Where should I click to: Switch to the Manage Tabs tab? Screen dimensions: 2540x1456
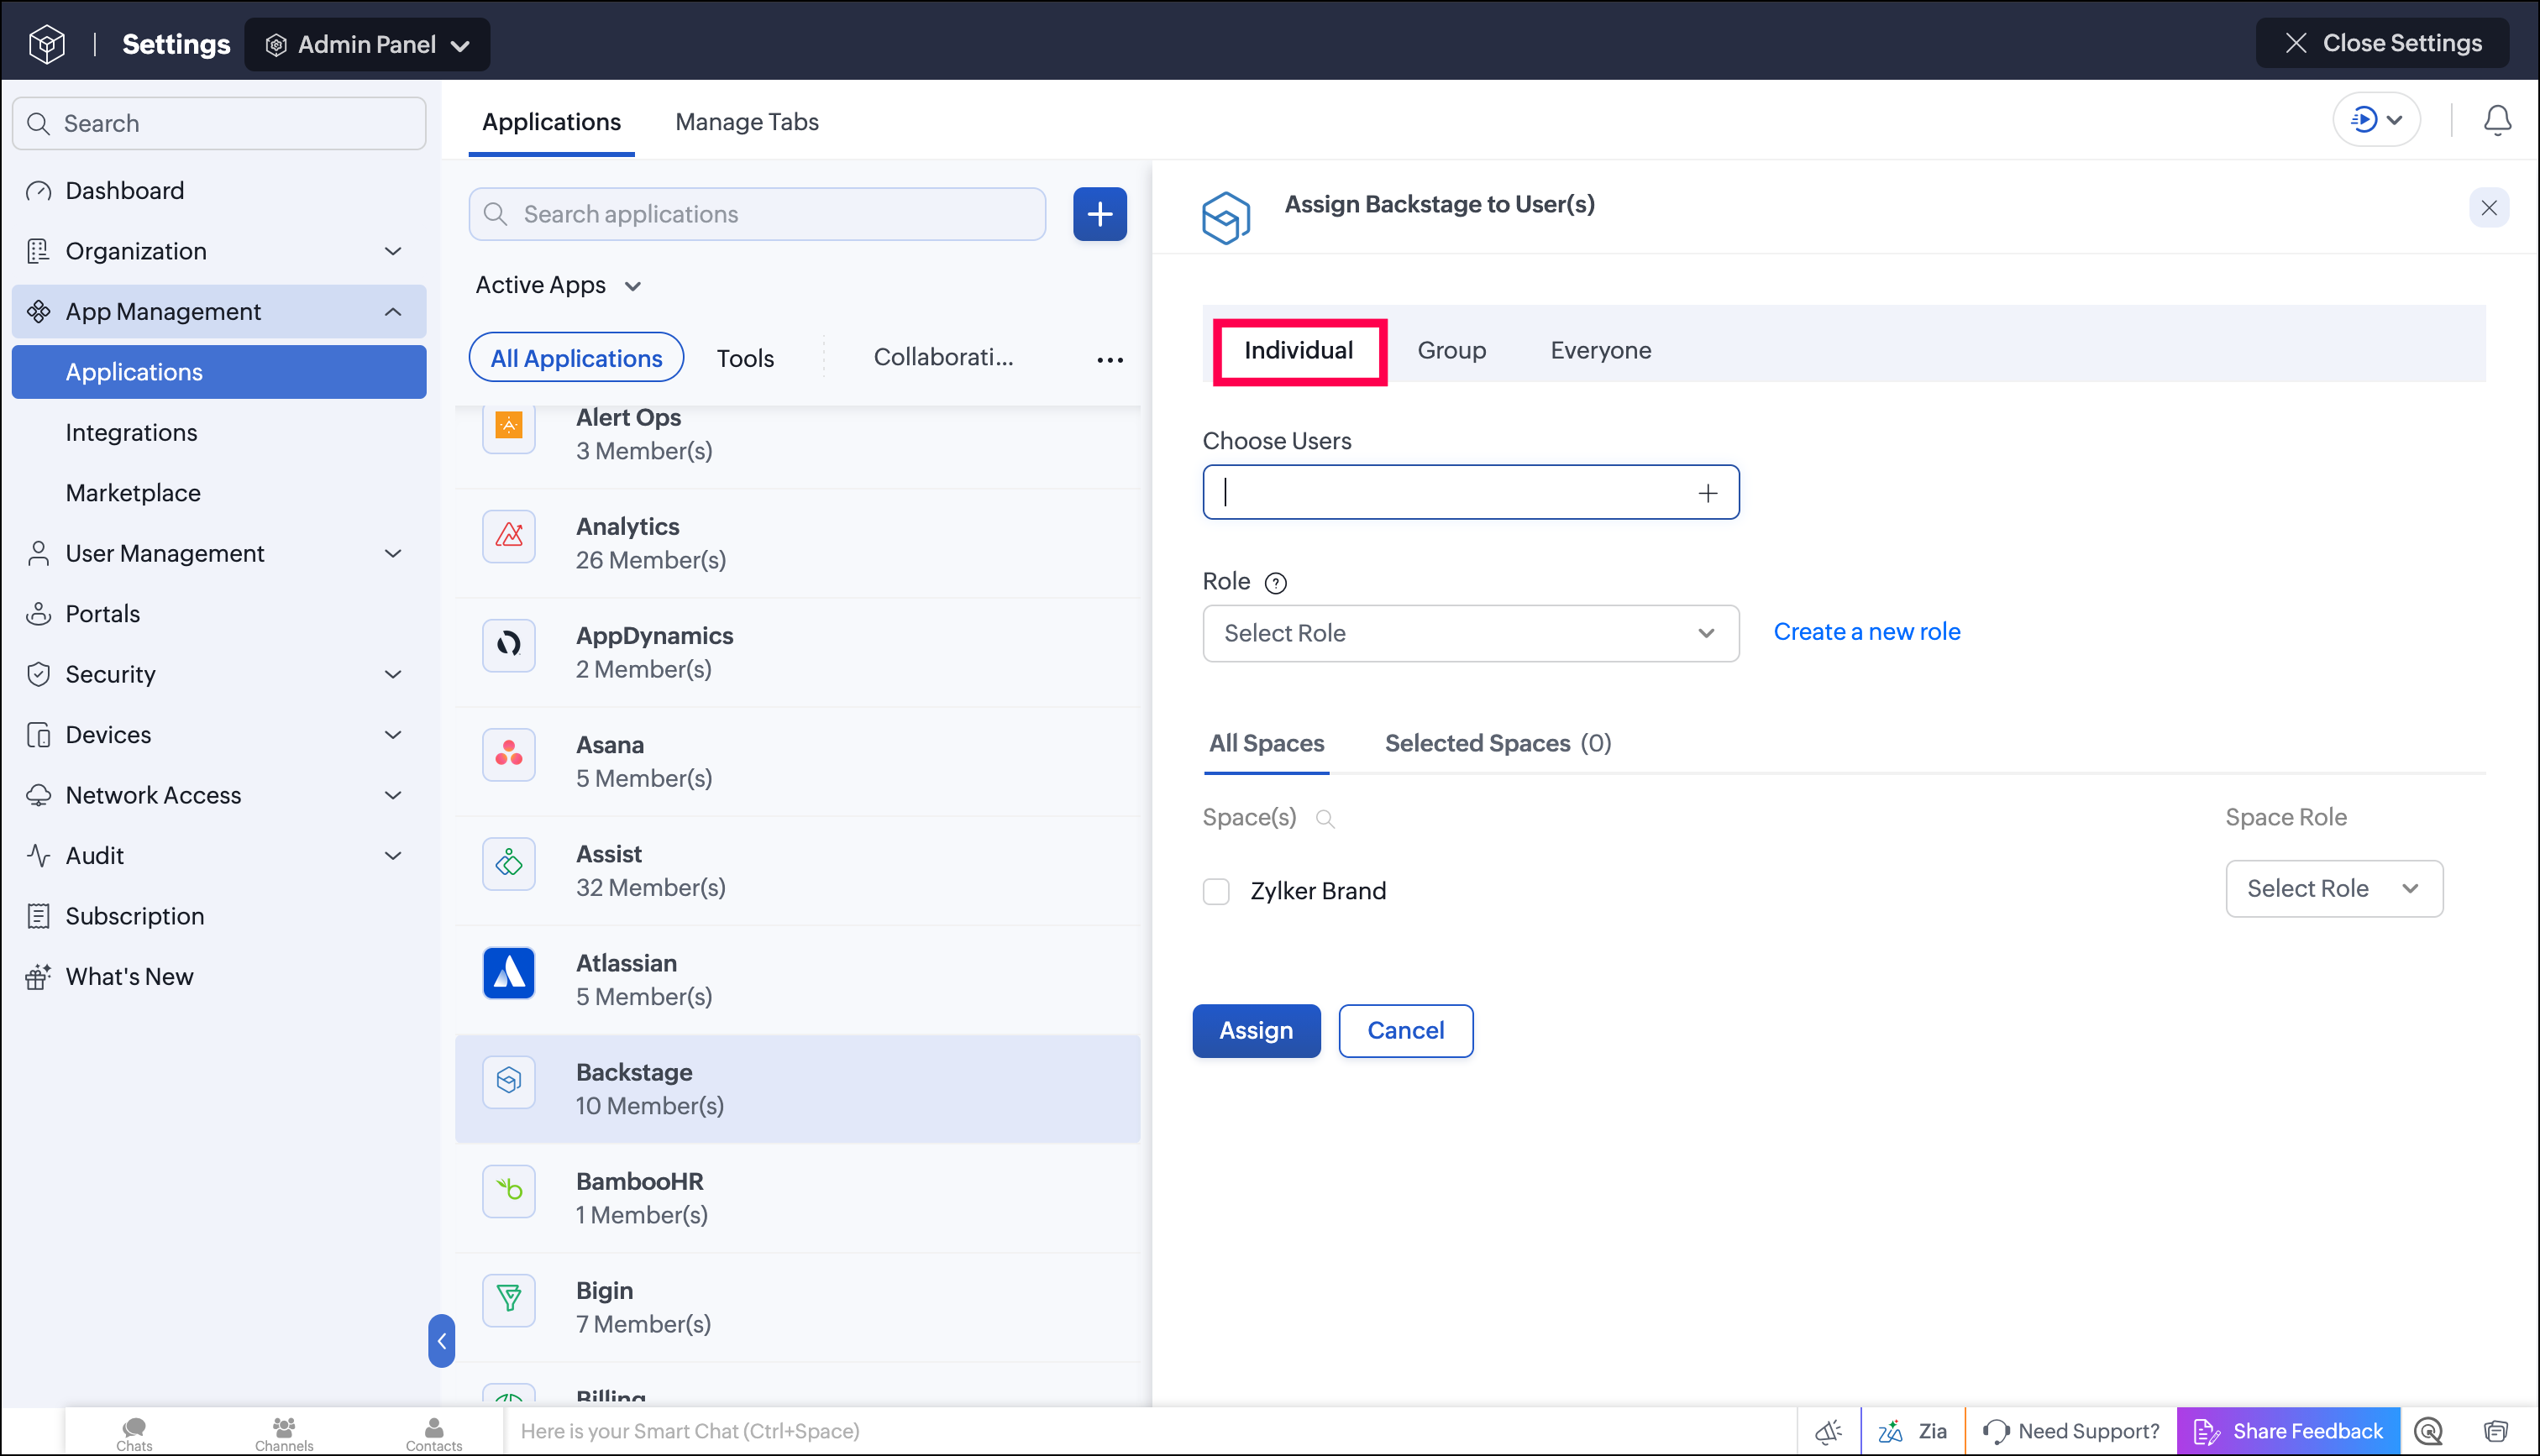click(746, 122)
